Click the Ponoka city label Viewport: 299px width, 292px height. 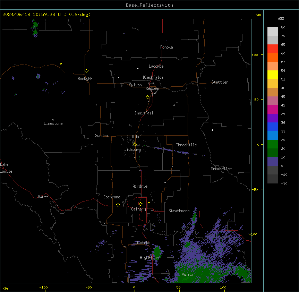coord(166,47)
